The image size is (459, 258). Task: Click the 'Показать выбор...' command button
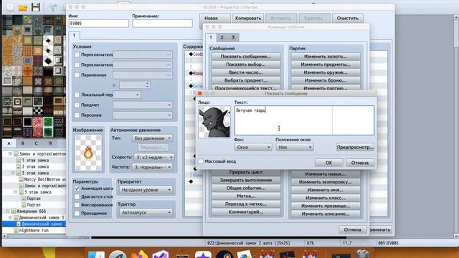(x=245, y=64)
